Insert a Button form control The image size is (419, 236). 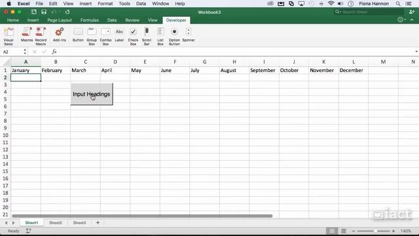pos(78,34)
